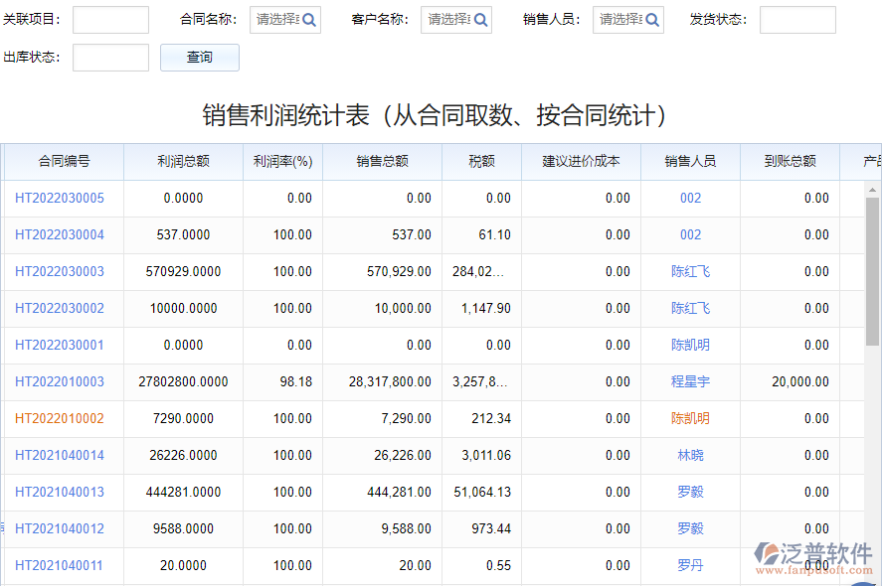The height and width of the screenshot is (586, 883).
Task: Click salesperson 002 in the top row
Action: pyautogui.click(x=690, y=198)
